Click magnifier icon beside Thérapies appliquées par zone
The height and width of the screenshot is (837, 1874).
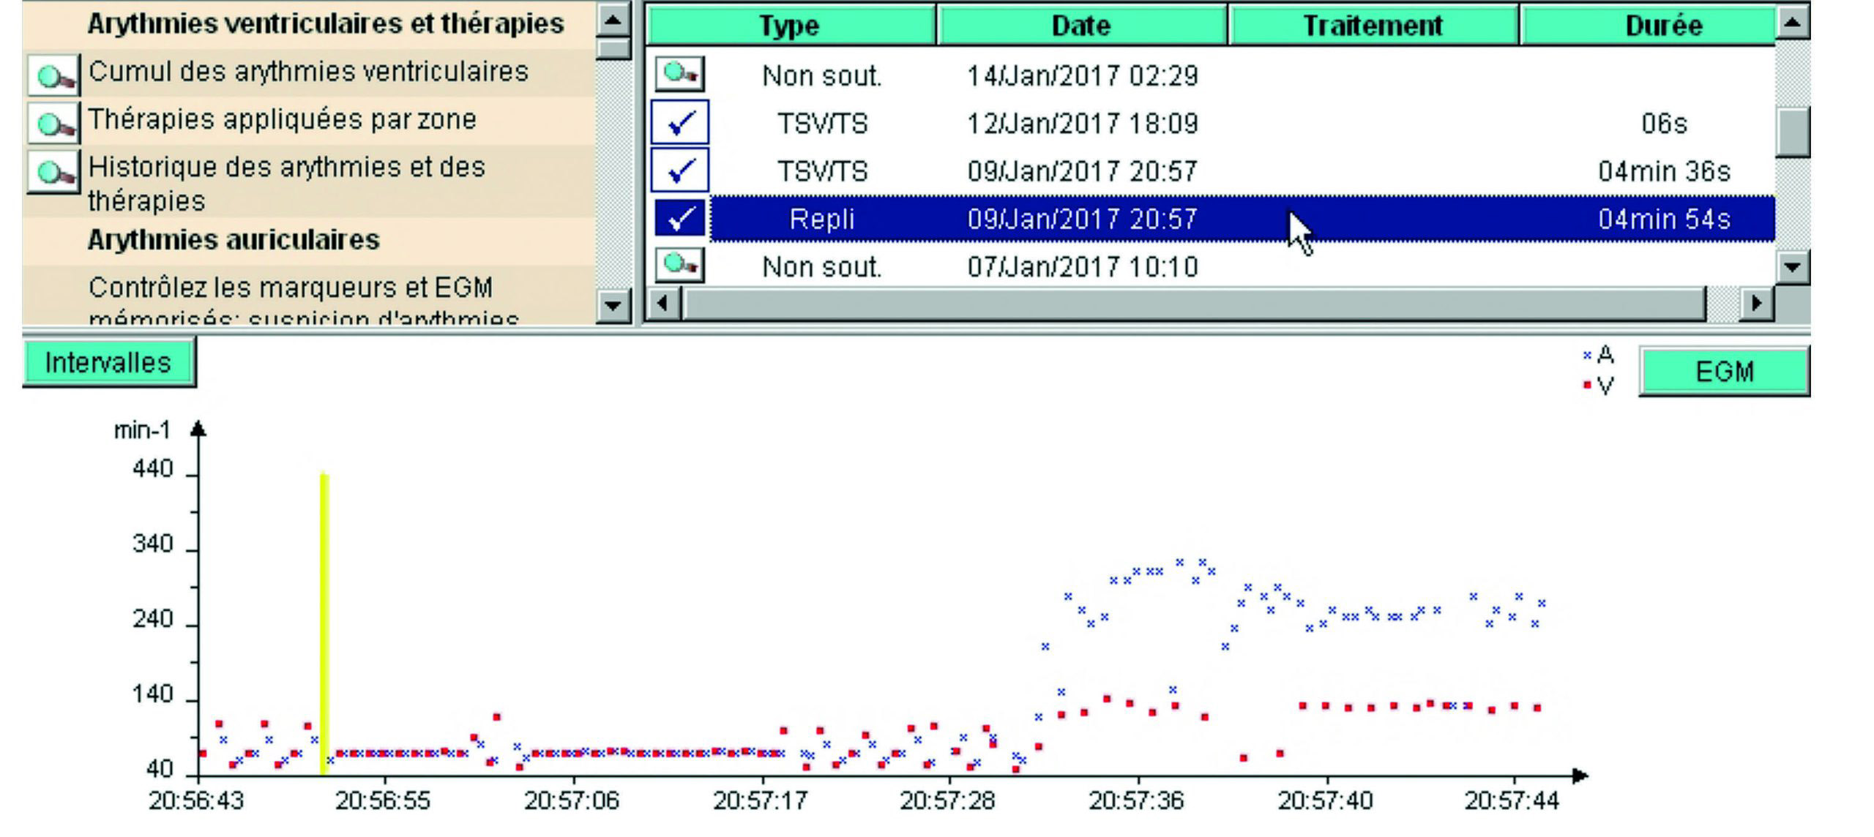(x=53, y=123)
